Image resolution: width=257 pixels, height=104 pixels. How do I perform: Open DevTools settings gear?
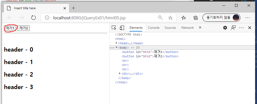tap(225, 28)
